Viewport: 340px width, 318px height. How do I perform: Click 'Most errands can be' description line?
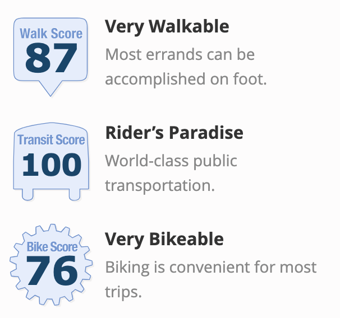pyautogui.click(x=180, y=54)
